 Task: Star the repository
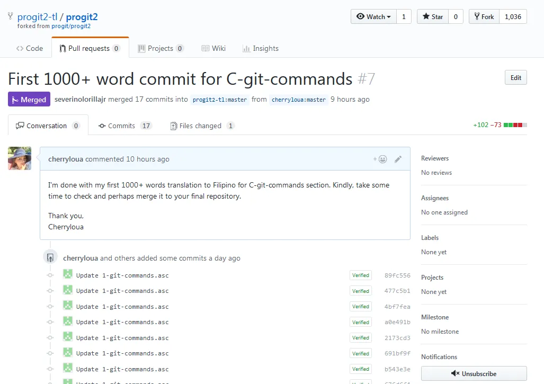coord(433,16)
